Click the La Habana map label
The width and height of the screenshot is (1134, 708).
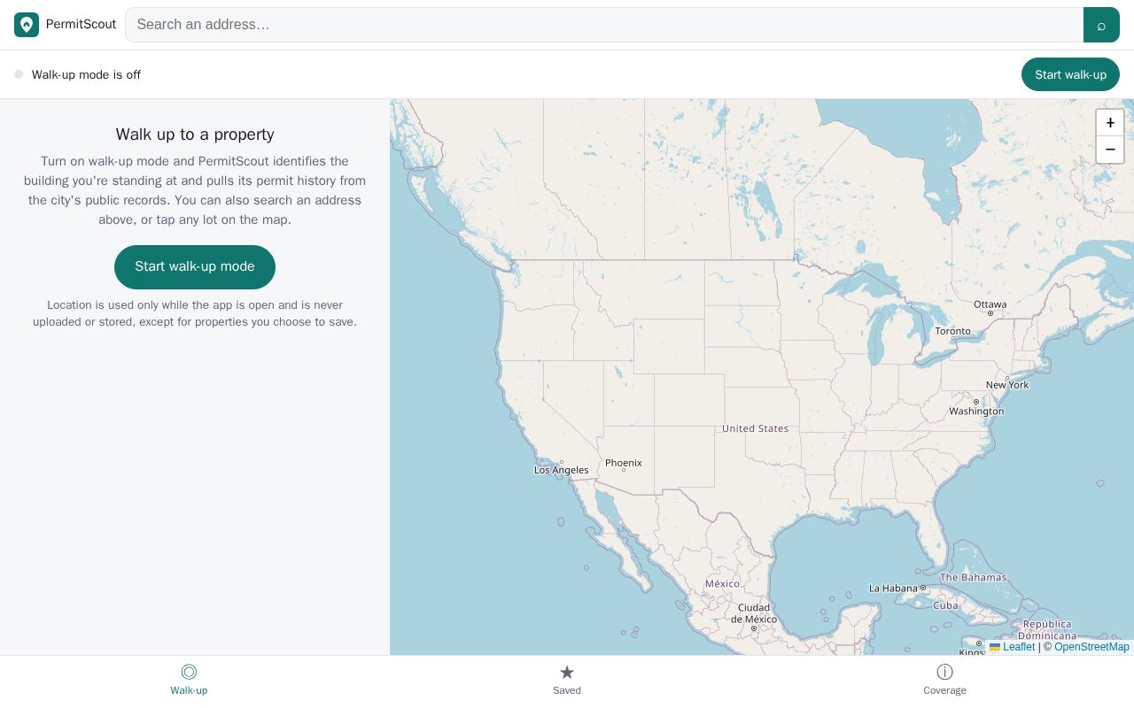(x=893, y=589)
